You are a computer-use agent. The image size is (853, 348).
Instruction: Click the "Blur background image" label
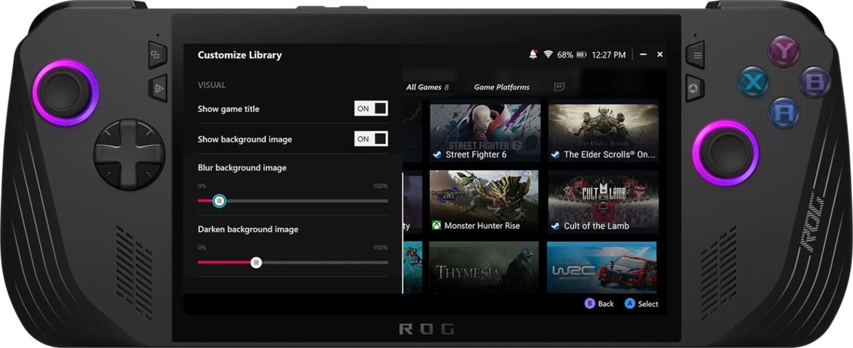tap(242, 168)
